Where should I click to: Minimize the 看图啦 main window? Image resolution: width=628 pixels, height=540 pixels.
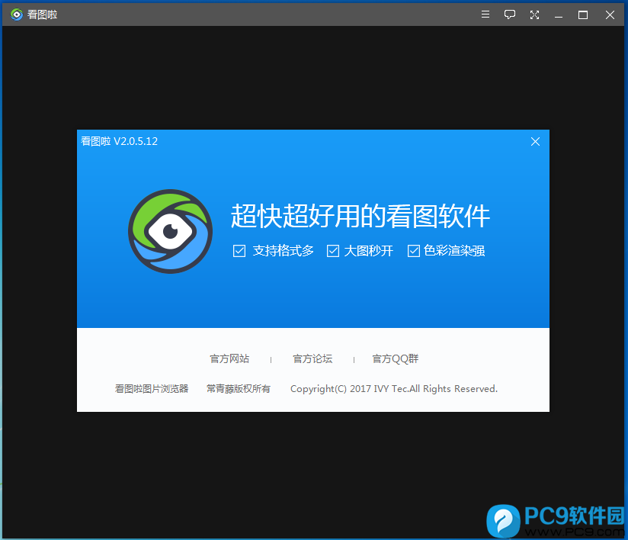(x=559, y=15)
